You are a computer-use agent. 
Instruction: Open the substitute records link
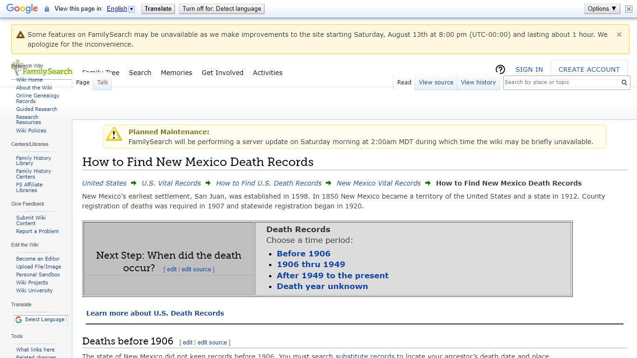[365, 356]
